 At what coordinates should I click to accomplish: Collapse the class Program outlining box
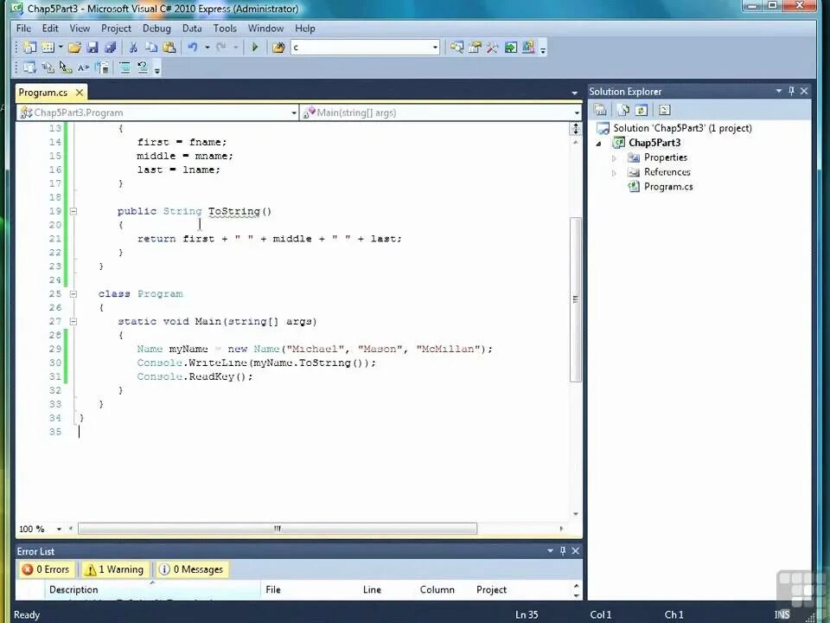tap(73, 293)
